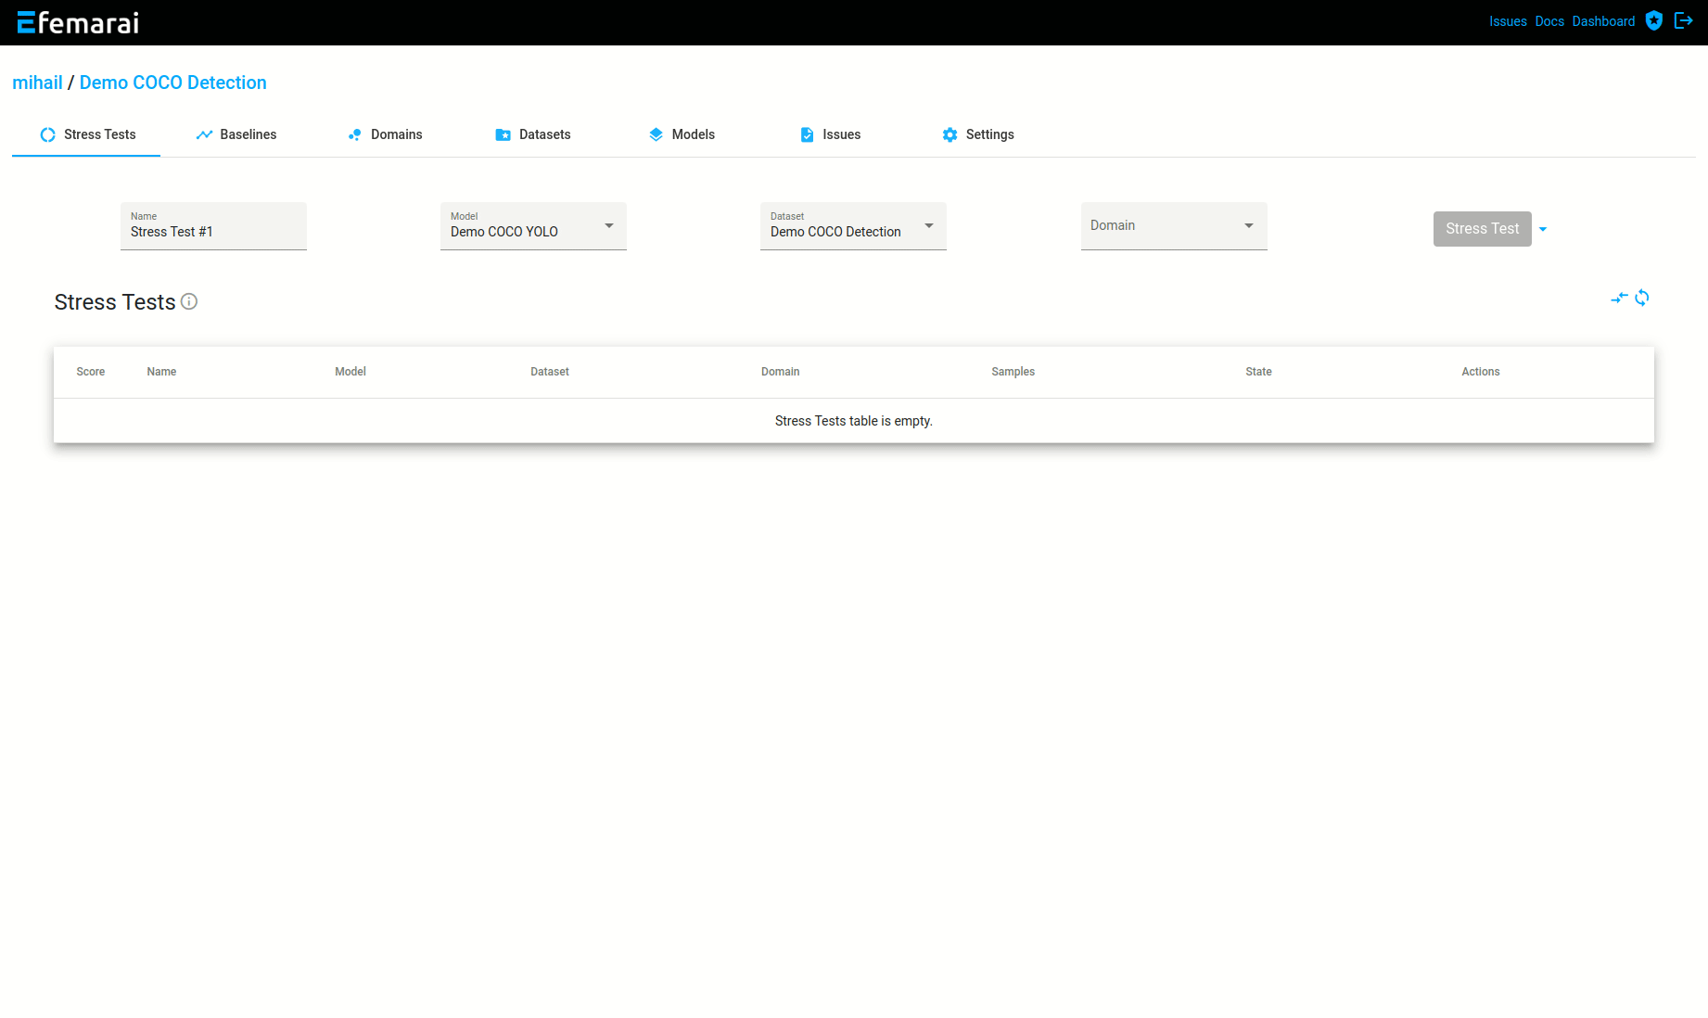Viewport: 1708px width, 1018px height.
Task: Open Issues link in top bar
Action: (1508, 21)
